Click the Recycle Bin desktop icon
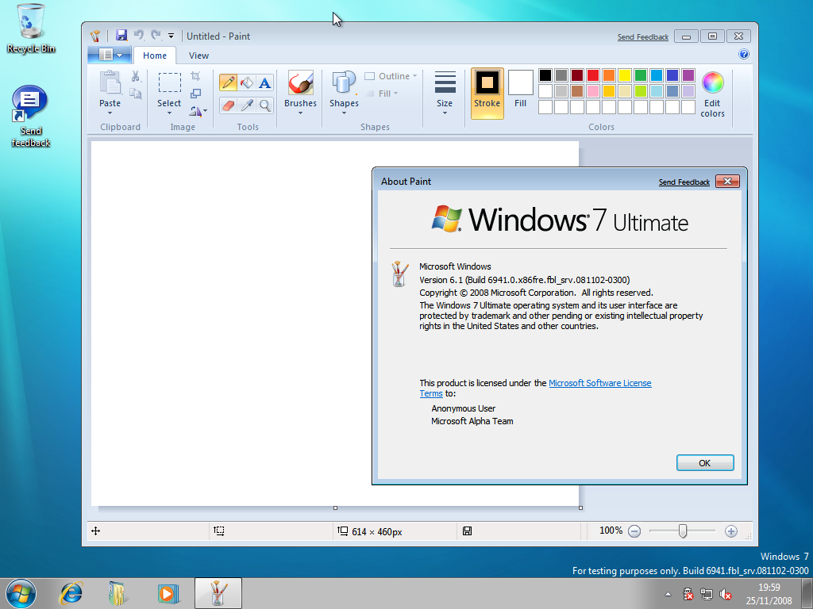Viewport: 813px width, 609px height. click(31, 29)
